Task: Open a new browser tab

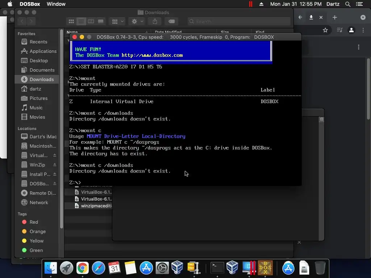Action: [x=334, y=17]
